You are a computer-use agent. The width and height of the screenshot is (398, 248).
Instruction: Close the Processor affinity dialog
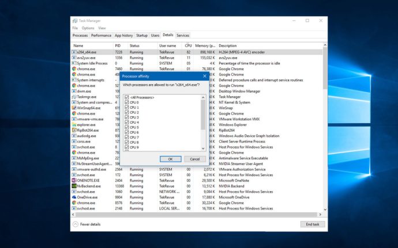coord(205,76)
